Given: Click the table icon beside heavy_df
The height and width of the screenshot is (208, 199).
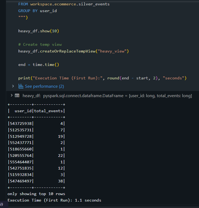Looking at the screenshot, I should [17, 96].
